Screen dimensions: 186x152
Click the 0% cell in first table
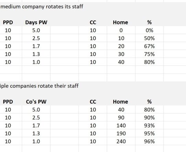click(149, 30)
